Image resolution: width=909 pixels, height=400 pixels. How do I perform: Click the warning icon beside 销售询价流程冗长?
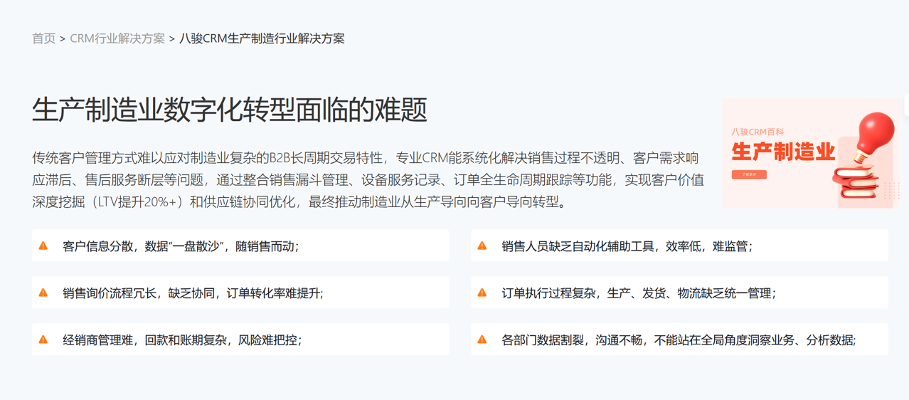43,293
